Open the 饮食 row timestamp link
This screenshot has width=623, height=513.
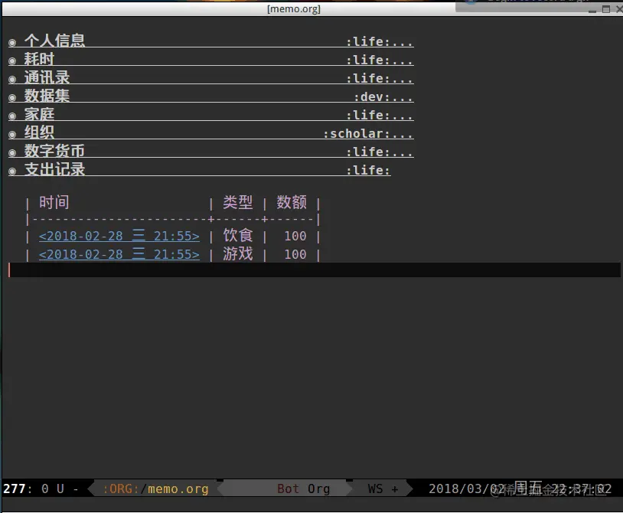pos(119,236)
